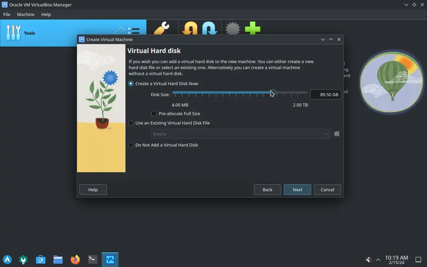Open the Arch application launcher
Image resolution: width=427 pixels, height=267 pixels.
pyautogui.click(x=7, y=259)
